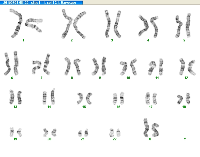Click the green label 19

click(15, 139)
